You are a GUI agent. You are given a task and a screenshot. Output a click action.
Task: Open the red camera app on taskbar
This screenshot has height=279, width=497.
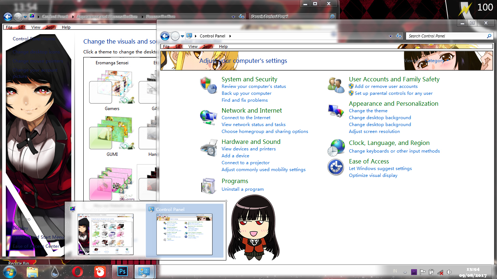click(100, 272)
